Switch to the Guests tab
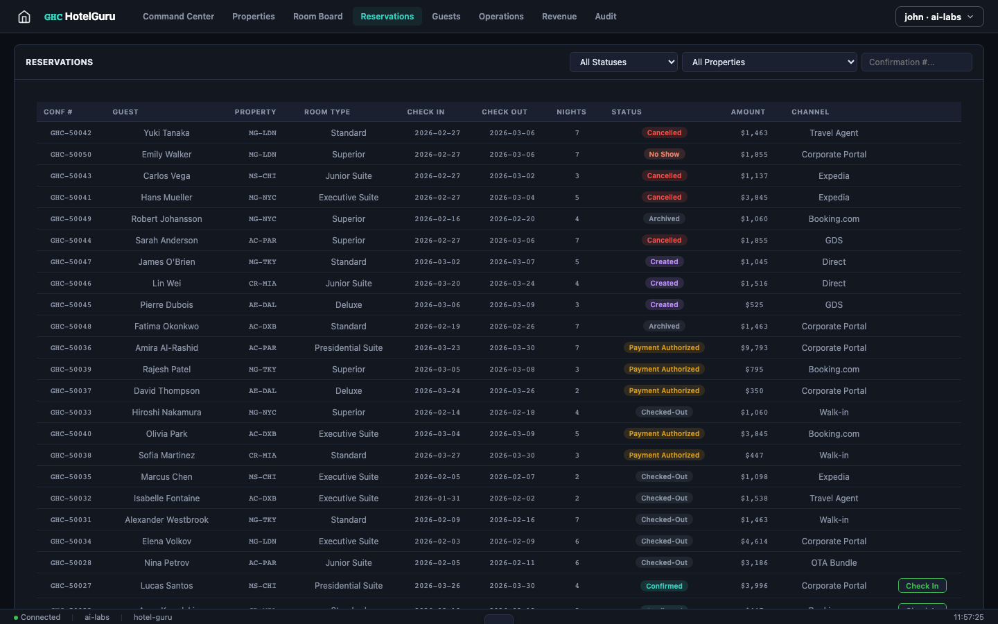This screenshot has width=998, height=624. click(x=446, y=16)
